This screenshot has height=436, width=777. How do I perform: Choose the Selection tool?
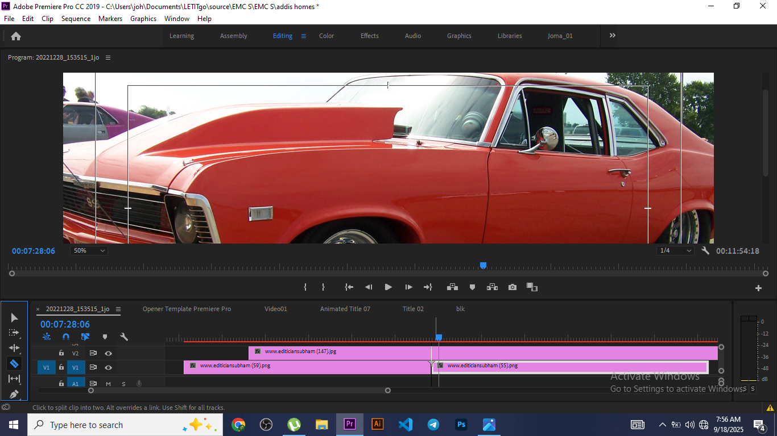(14, 318)
